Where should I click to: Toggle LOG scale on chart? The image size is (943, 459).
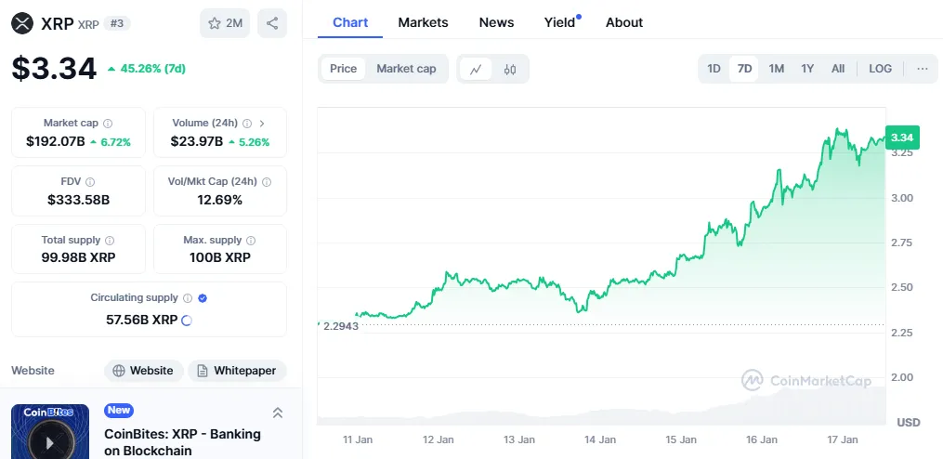pos(880,69)
